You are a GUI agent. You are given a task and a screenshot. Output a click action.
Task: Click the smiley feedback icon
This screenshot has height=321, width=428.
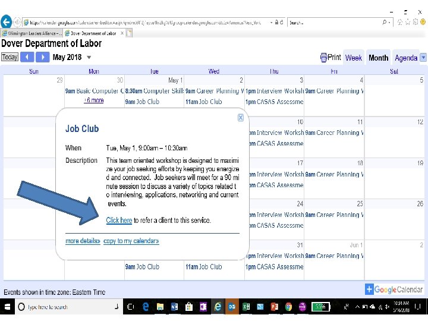423,22
